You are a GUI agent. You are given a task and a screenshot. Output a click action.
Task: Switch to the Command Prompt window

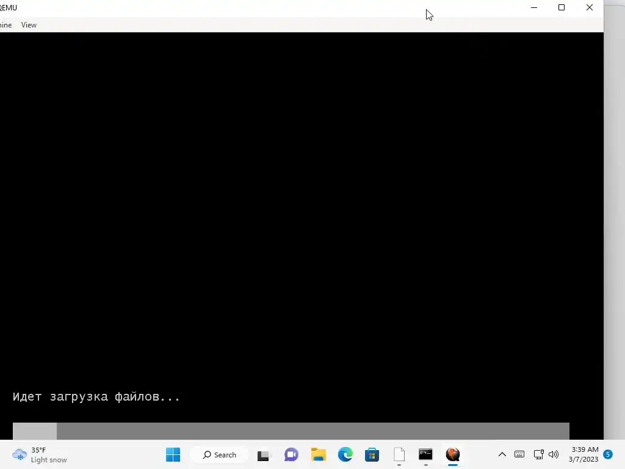tap(425, 454)
